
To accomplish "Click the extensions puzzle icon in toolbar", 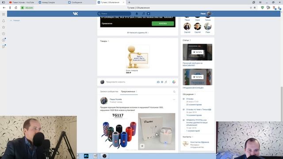I will pyautogui.click(x=268, y=8).
